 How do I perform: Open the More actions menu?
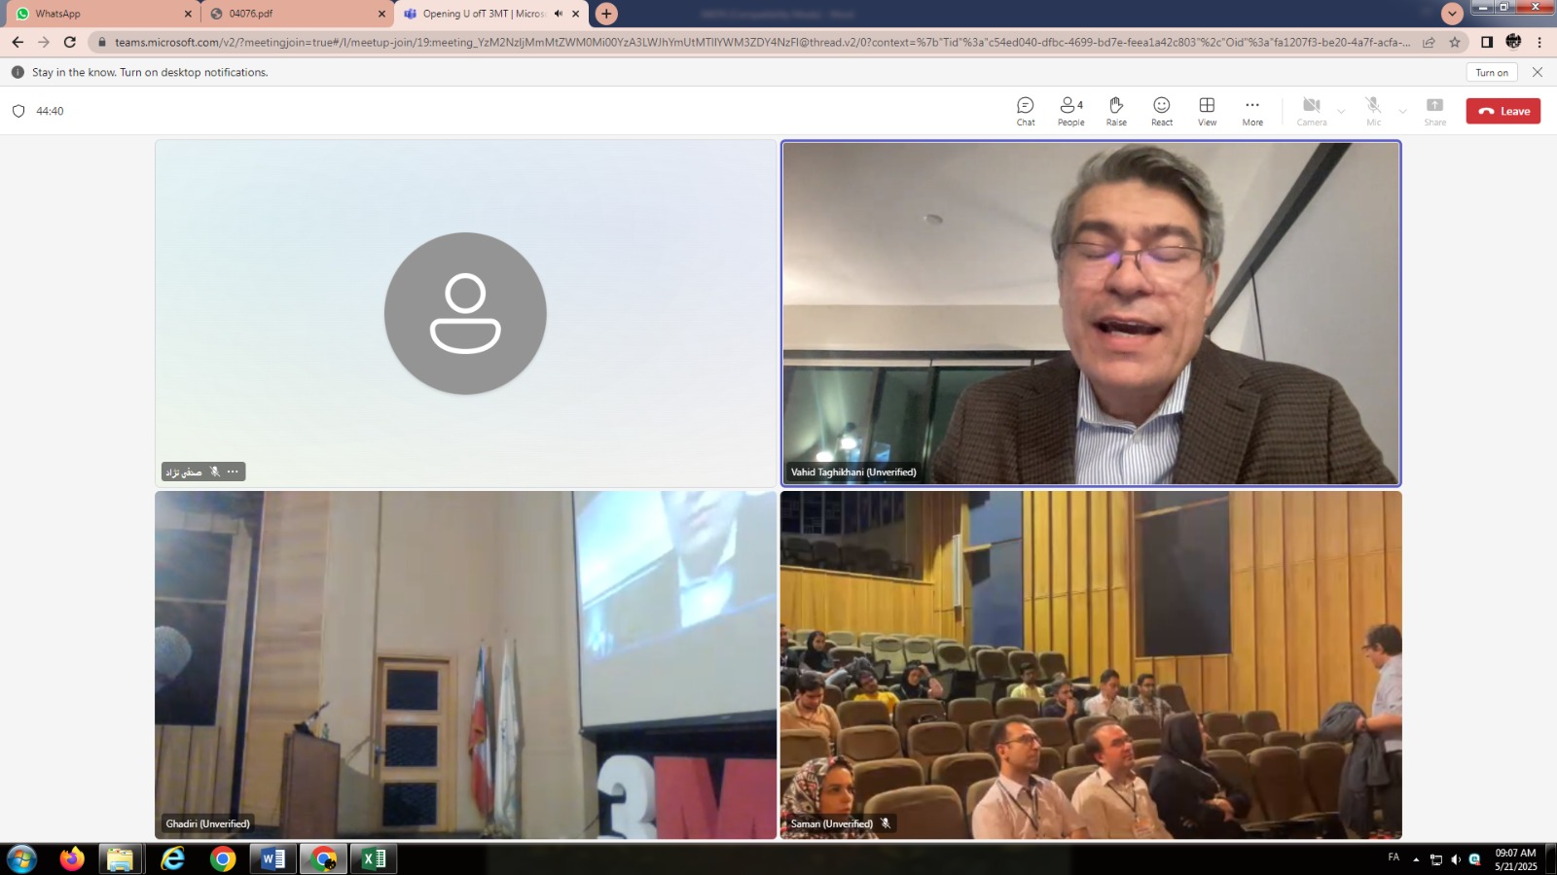click(1252, 111)
